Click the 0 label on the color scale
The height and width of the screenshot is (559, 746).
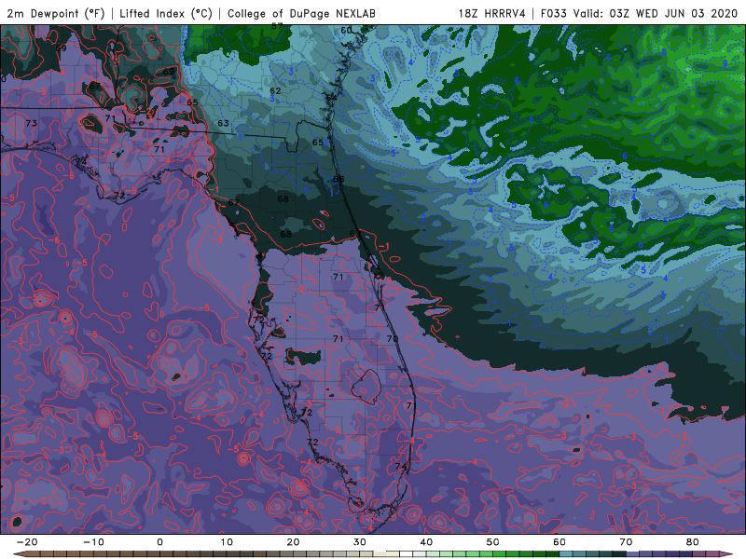[159, 542]
